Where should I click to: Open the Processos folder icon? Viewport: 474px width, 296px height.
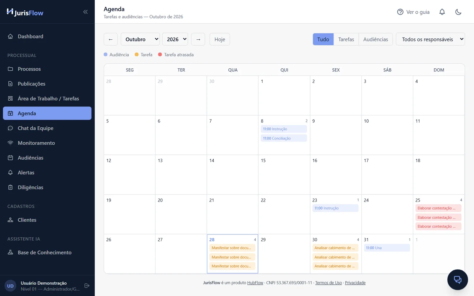(x=10, y=69)
